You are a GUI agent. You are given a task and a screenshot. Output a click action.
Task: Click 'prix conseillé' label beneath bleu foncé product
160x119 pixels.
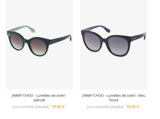[98, 107]
